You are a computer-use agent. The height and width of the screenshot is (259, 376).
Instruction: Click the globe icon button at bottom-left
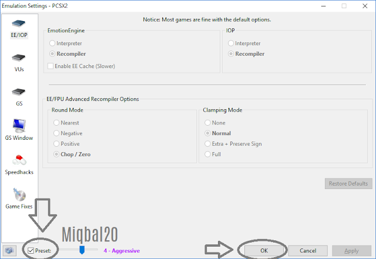(x=9, y=251)
